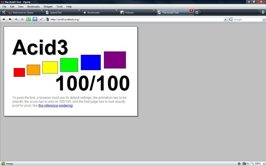Select The Acid3 Test tab

point(175,12)
